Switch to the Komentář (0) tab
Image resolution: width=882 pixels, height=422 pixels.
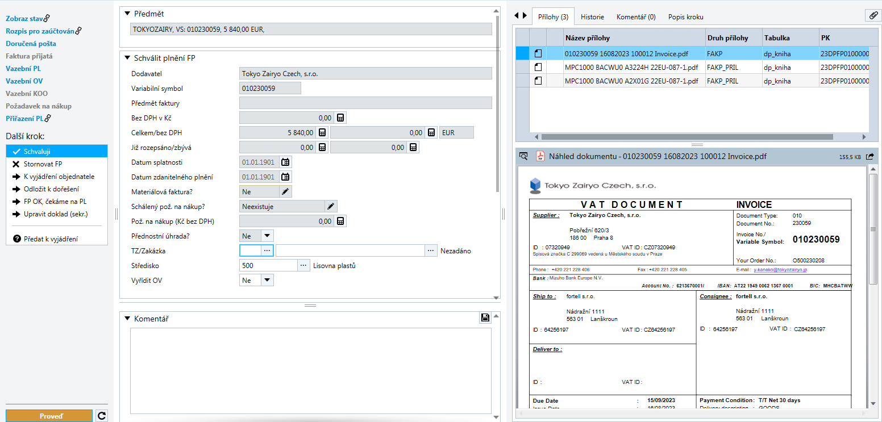[x=636, y=17]
